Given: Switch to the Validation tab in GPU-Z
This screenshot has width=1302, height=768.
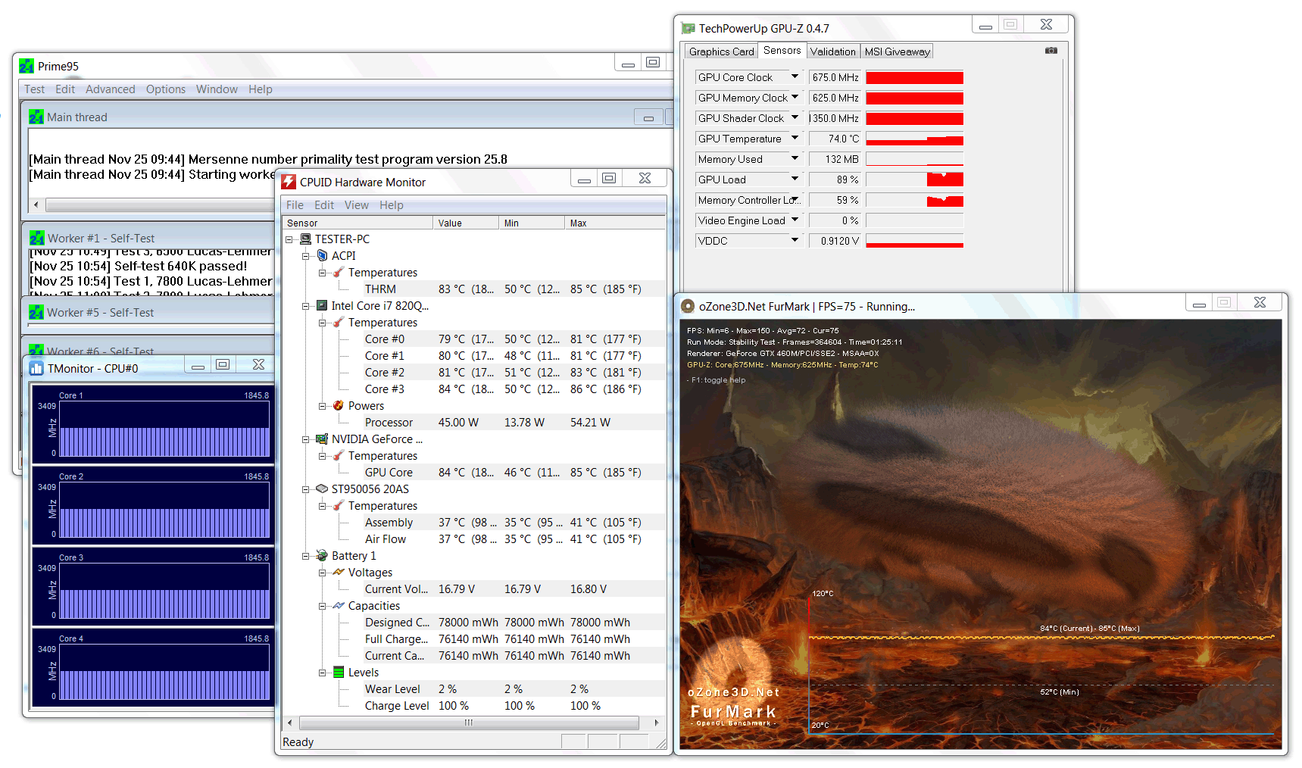Looking at the screenshot, I should (832, 52).
